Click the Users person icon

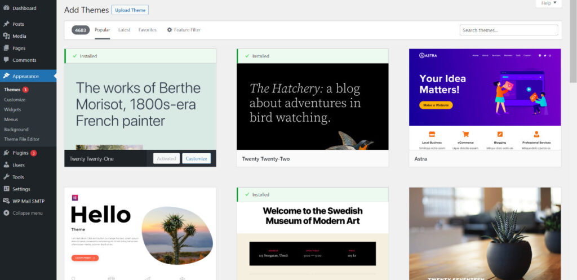click(x=6, y=165)
